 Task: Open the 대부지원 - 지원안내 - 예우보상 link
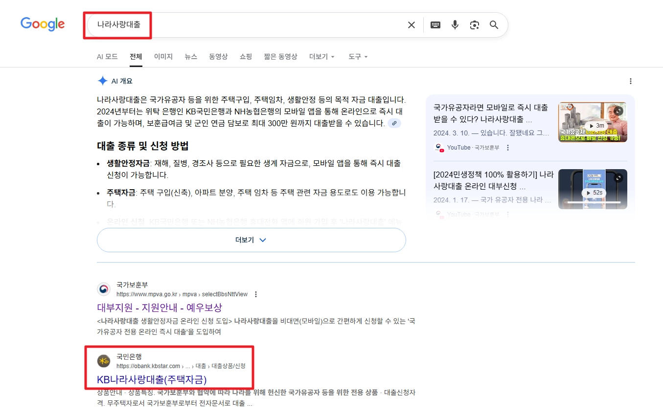click(158, 307)
